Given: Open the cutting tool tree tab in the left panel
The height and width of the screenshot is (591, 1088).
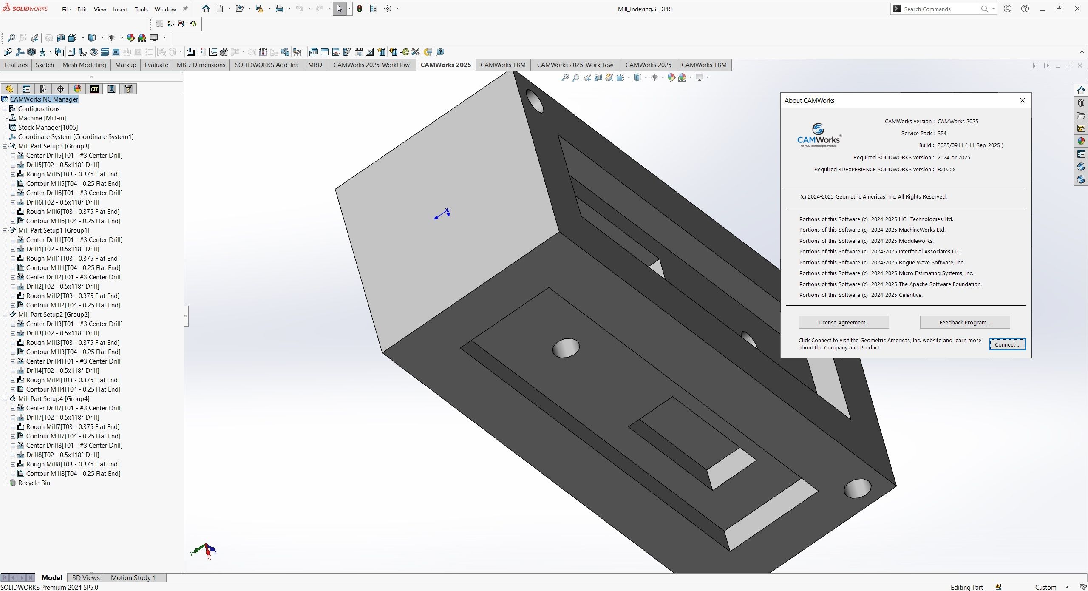Looking at the screenshot, I should [x=128, y=89].
